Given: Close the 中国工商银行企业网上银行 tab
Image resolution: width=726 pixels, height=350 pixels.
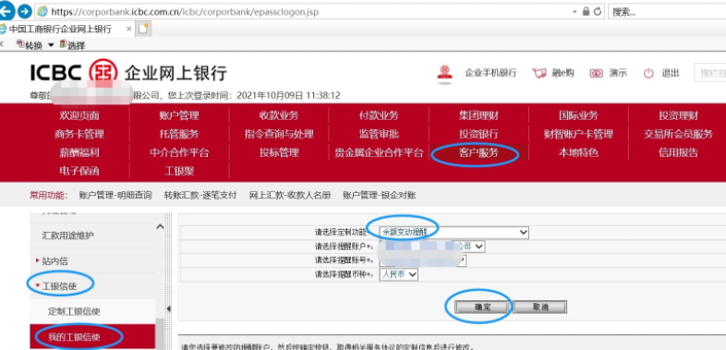Looking at the screenshot, I should coord(128,29).
